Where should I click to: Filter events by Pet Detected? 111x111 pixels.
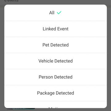55,45
